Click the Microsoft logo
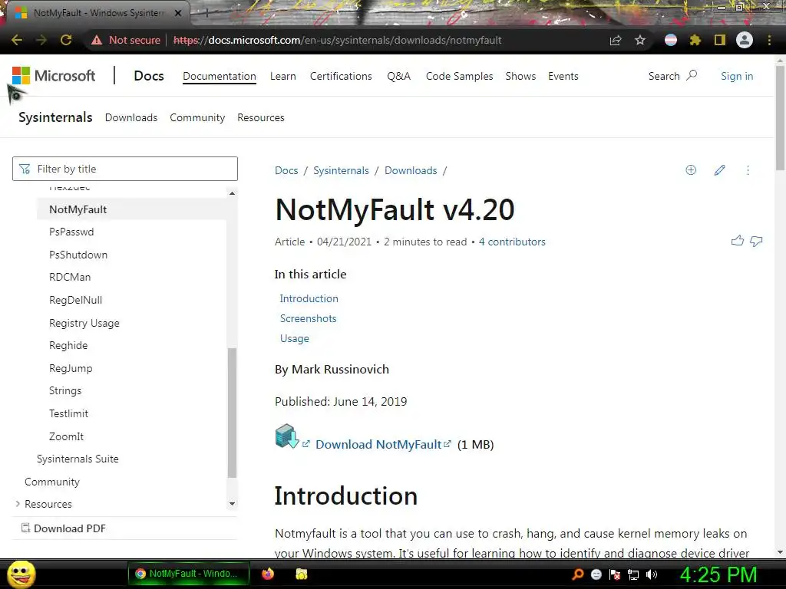 point(54,76)
